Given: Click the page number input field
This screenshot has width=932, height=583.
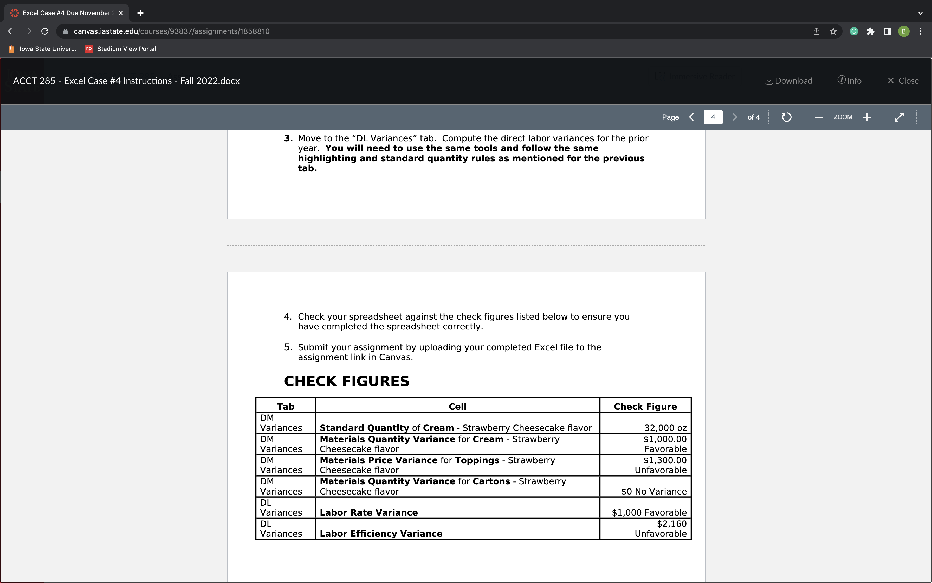Looking at the screenshot, I should pyautogui.click(x=713, y=117).
